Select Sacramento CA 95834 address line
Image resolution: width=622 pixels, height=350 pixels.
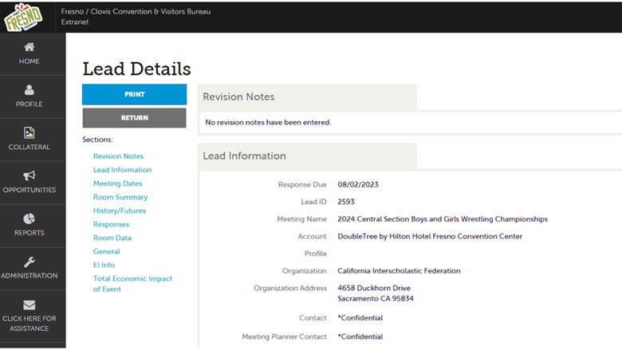(376, 298)
